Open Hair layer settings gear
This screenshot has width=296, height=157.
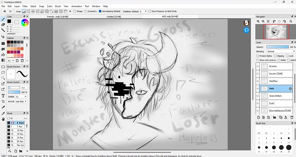pos(290,89)
